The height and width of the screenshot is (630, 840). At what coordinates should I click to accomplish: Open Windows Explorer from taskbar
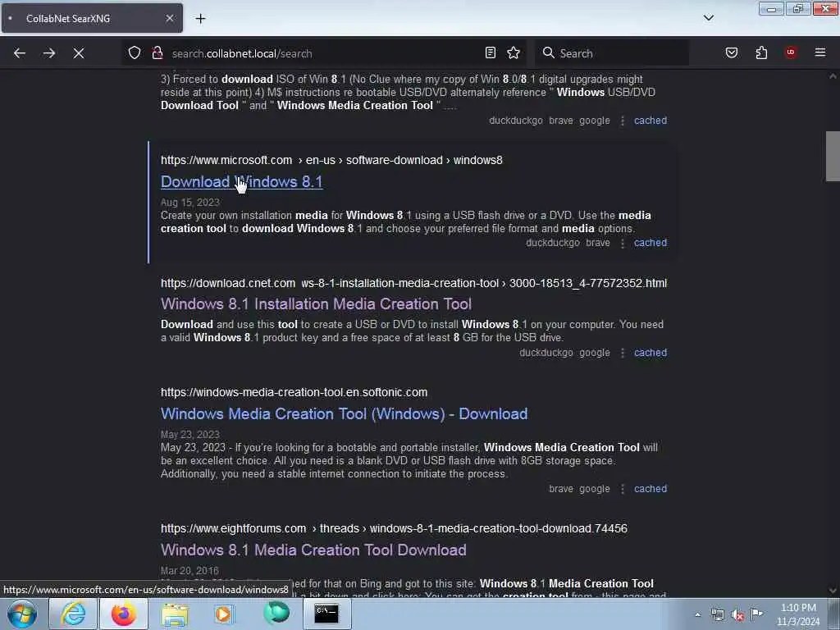[174, 614]
